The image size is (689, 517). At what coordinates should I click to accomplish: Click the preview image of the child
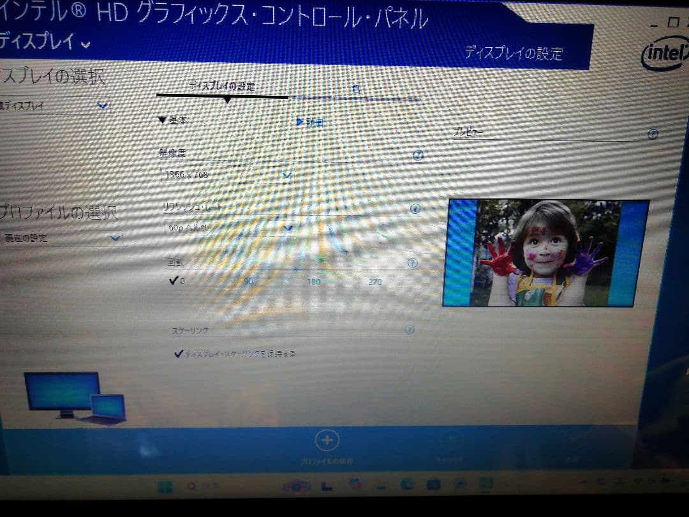click(x=545, y=253)
